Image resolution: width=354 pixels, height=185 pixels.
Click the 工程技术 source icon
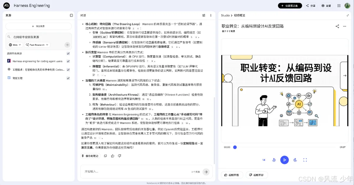(x=9, y=70)
